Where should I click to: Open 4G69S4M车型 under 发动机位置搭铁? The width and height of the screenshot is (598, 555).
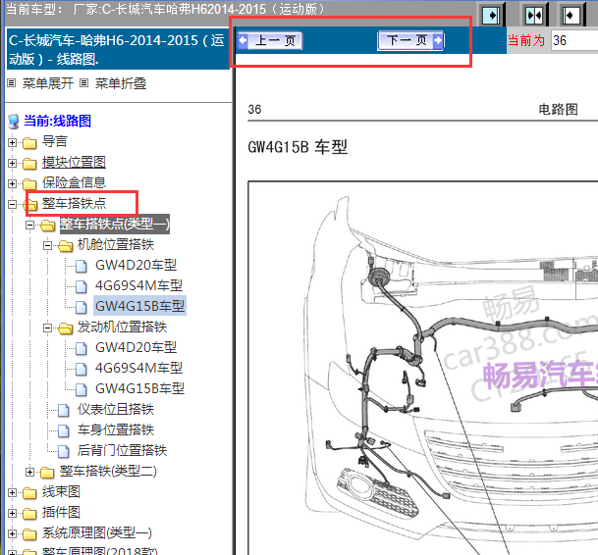[x=138, y=368]
